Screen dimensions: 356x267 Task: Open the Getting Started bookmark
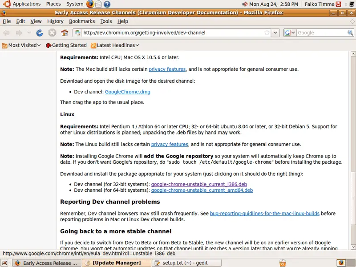66,45
